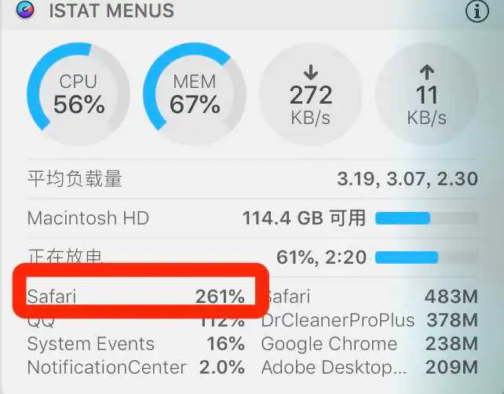Select Safari 483M memory entry

[x=370, y=296]
